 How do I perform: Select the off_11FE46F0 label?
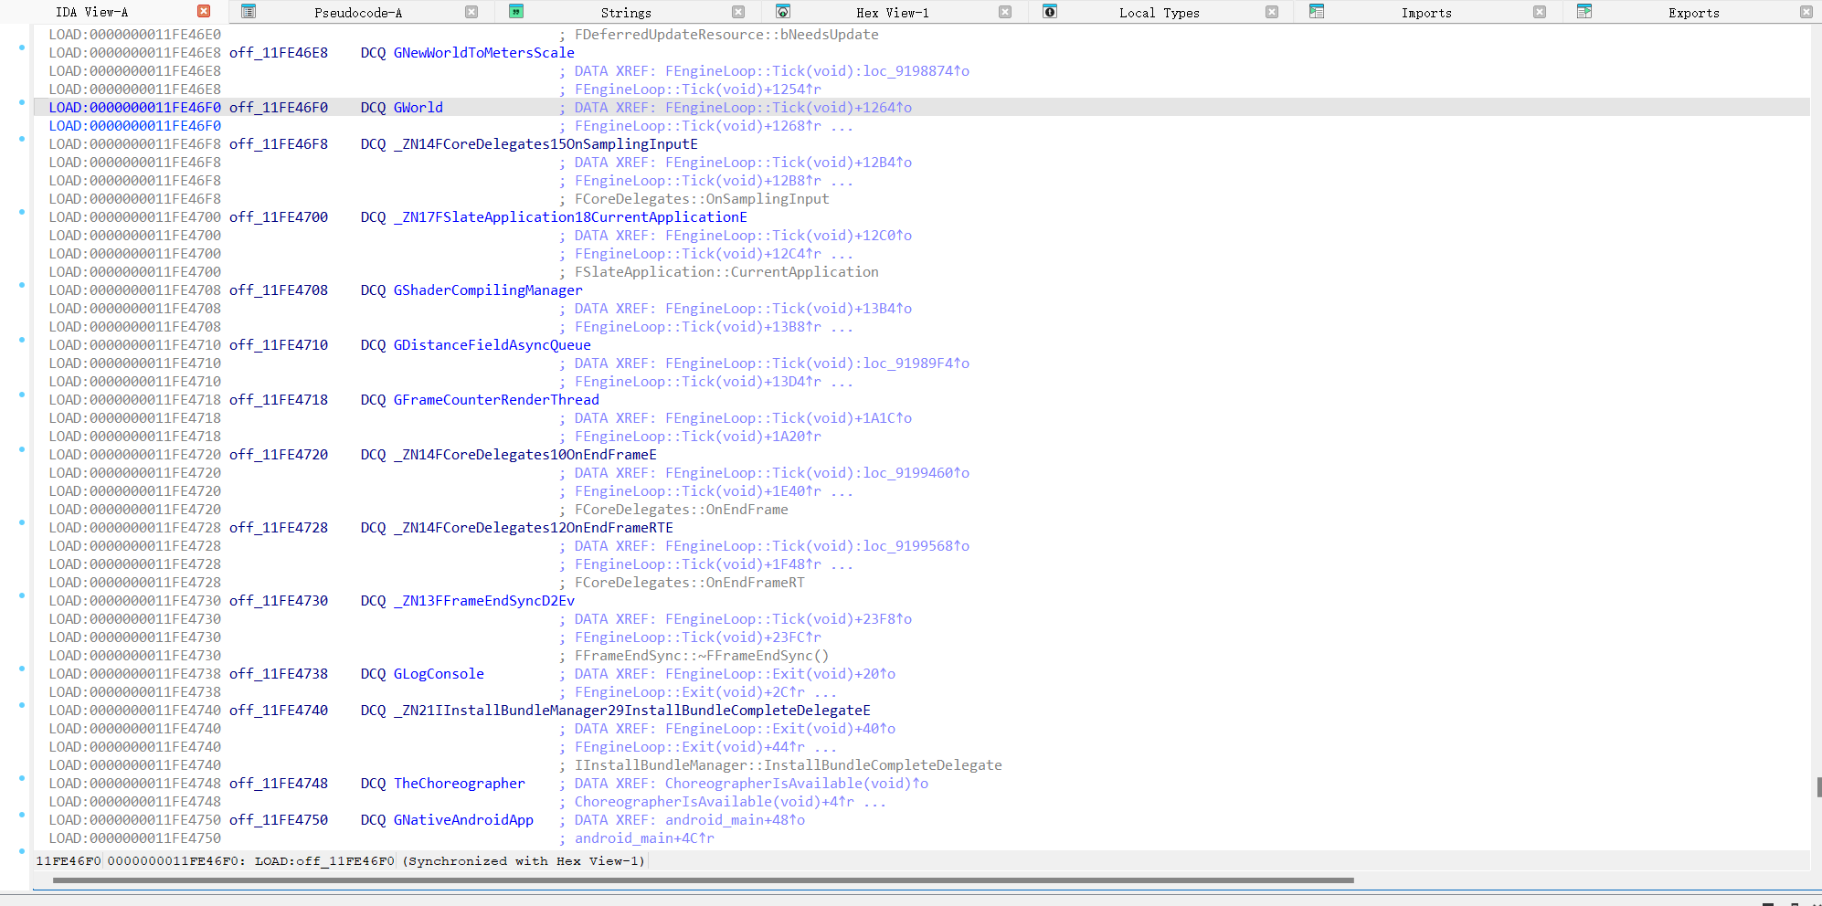[x=279, y=108]
